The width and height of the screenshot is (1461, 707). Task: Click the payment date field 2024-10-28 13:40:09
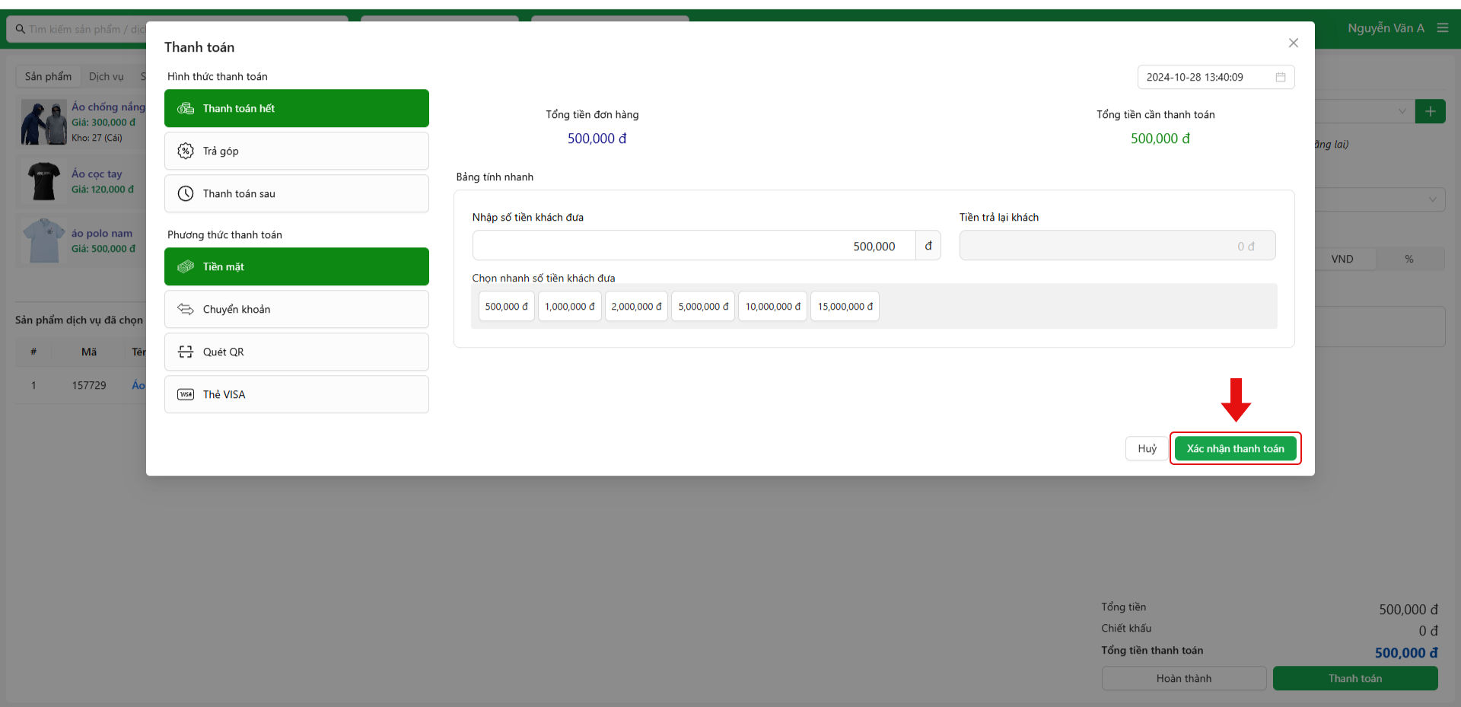(x=1216, y=77)
